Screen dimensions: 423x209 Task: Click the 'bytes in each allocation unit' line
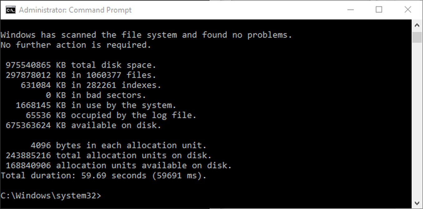click(119, 146)
